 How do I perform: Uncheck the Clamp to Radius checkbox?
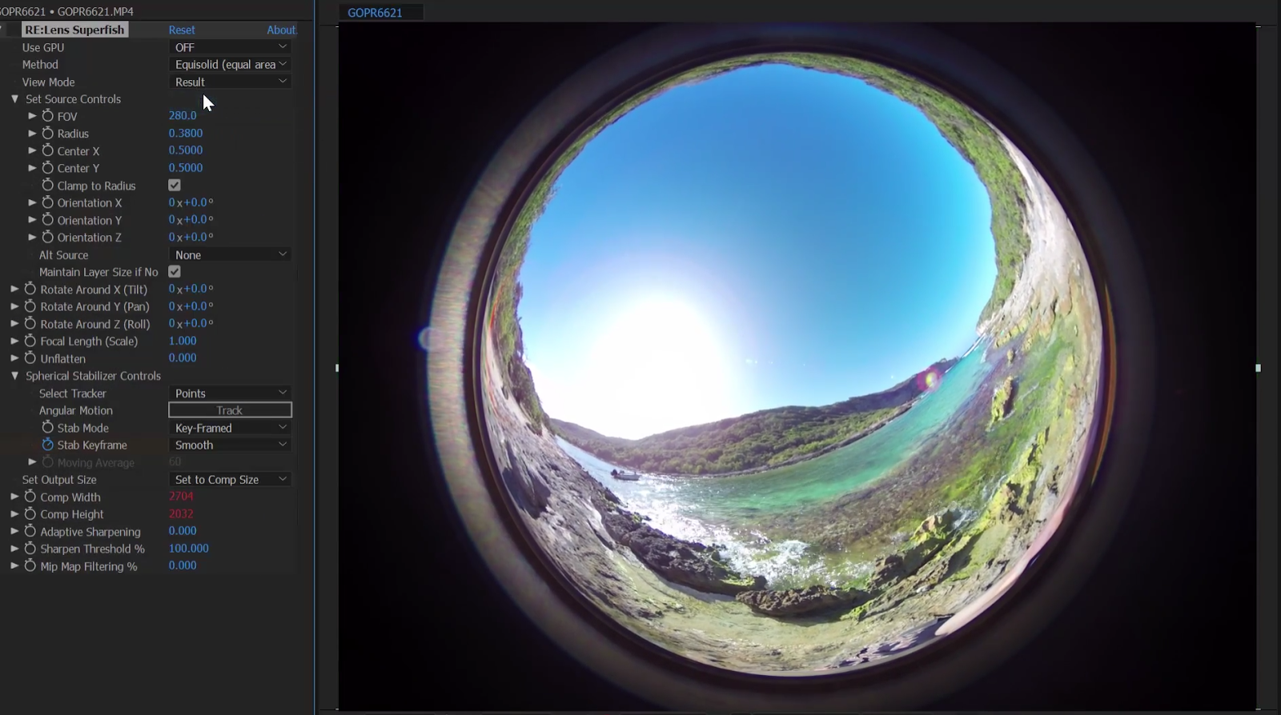(x=175, y=185)
